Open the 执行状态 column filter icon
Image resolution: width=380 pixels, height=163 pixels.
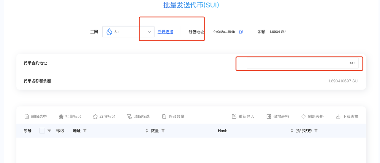pos(316,131)
